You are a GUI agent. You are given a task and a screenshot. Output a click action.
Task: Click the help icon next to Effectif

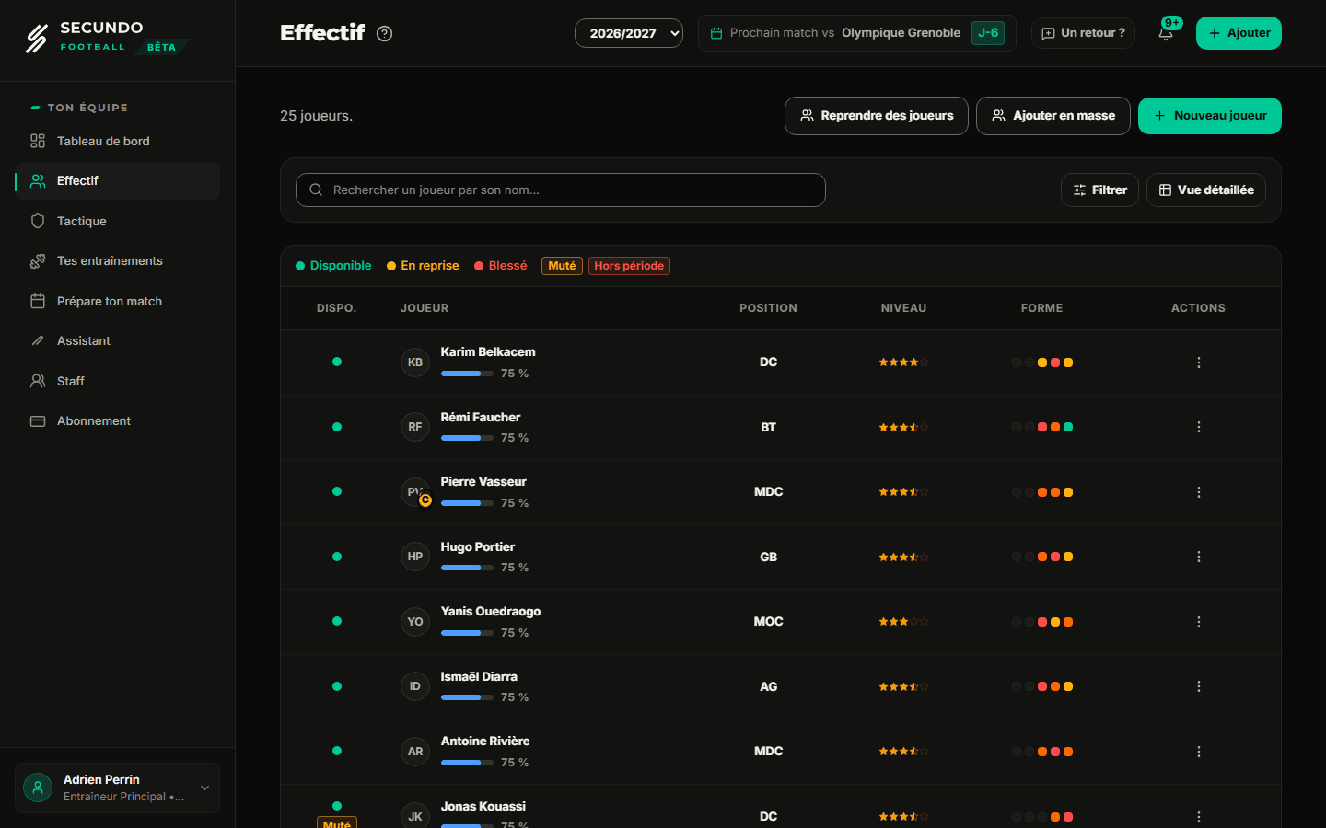[x=385, y=34]
